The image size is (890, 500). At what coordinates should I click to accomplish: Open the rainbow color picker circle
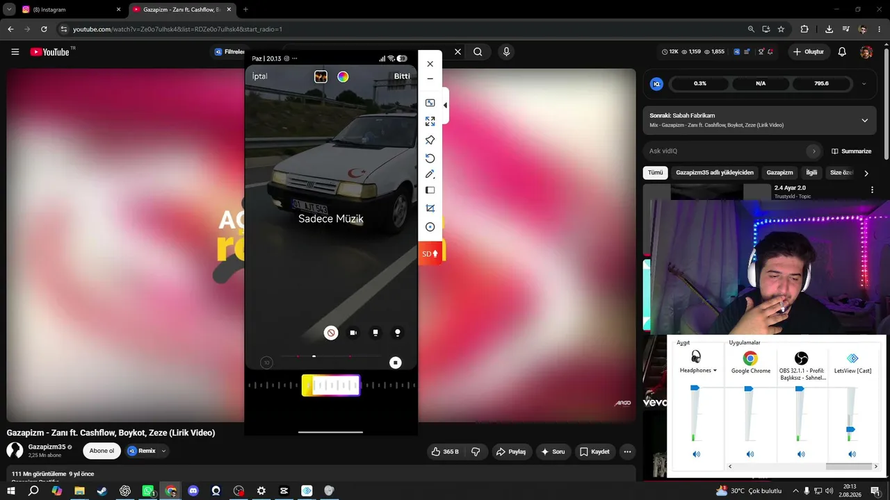(343, 77)
